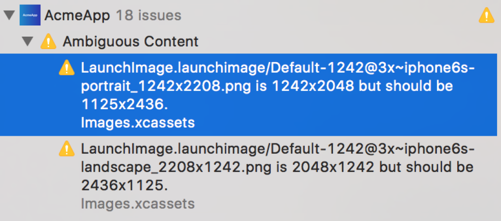
Task: Click warning badge at right of AcmeApp row
Action: 486,16
